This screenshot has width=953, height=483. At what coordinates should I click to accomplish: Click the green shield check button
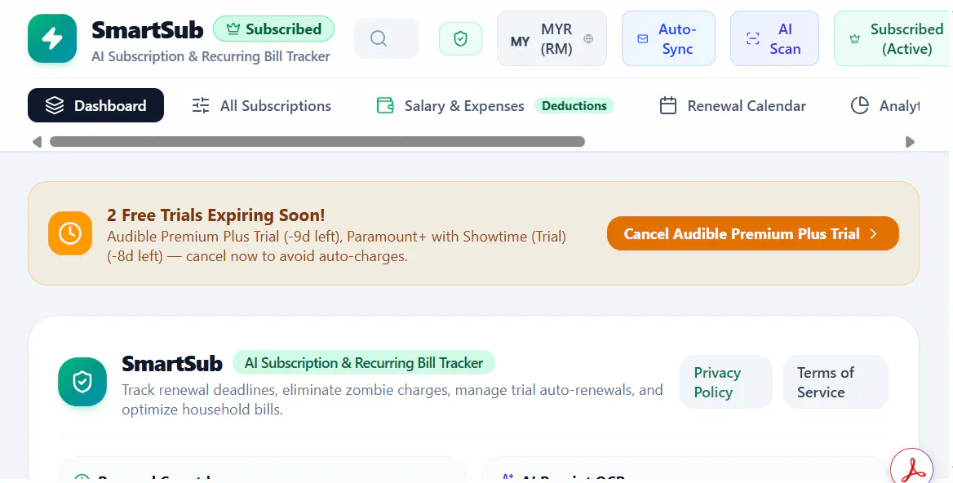pyautogui.click(x=461, y=39)
